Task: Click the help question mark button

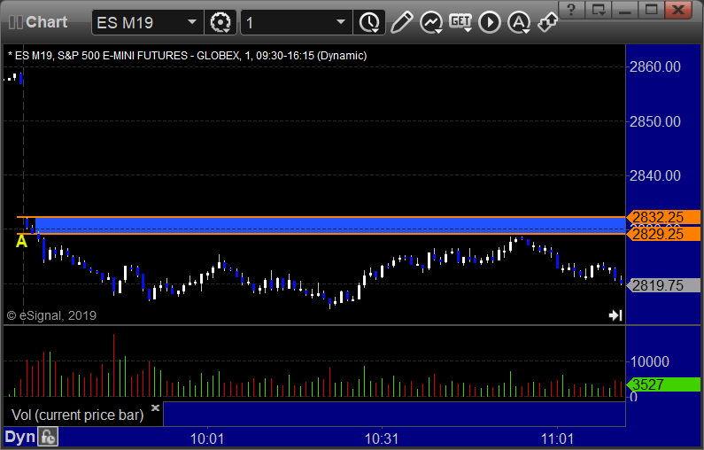Action: point(571,10)
